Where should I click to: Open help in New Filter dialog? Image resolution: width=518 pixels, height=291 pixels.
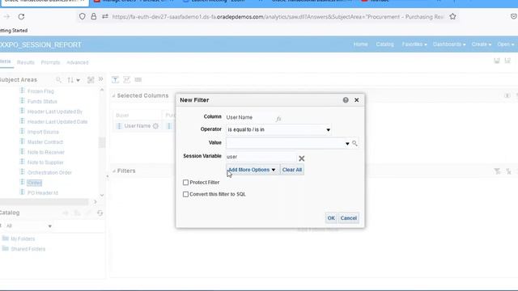click(346, 100)
